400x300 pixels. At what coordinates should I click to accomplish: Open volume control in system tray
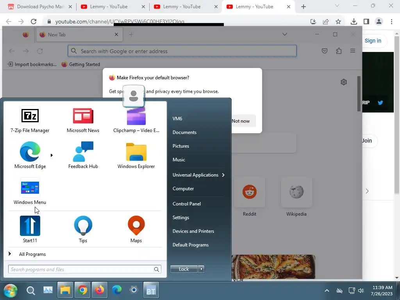[x=361, y=291]
